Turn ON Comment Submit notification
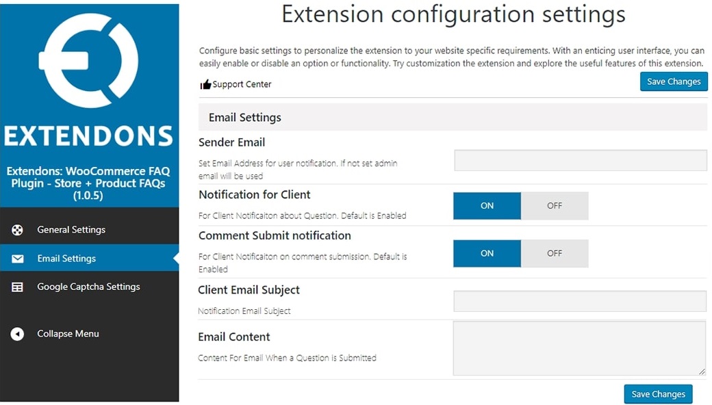This screenshot has height=405, width=712. click(x=487, y=254)
